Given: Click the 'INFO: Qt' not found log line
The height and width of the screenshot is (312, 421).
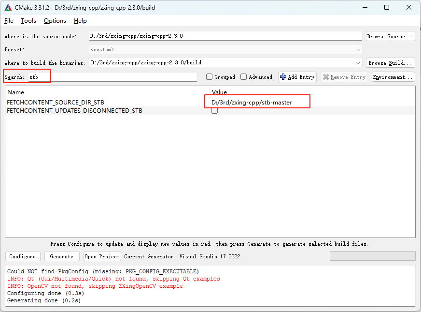Looking at the screenshot, I should (x=113, y=279).
